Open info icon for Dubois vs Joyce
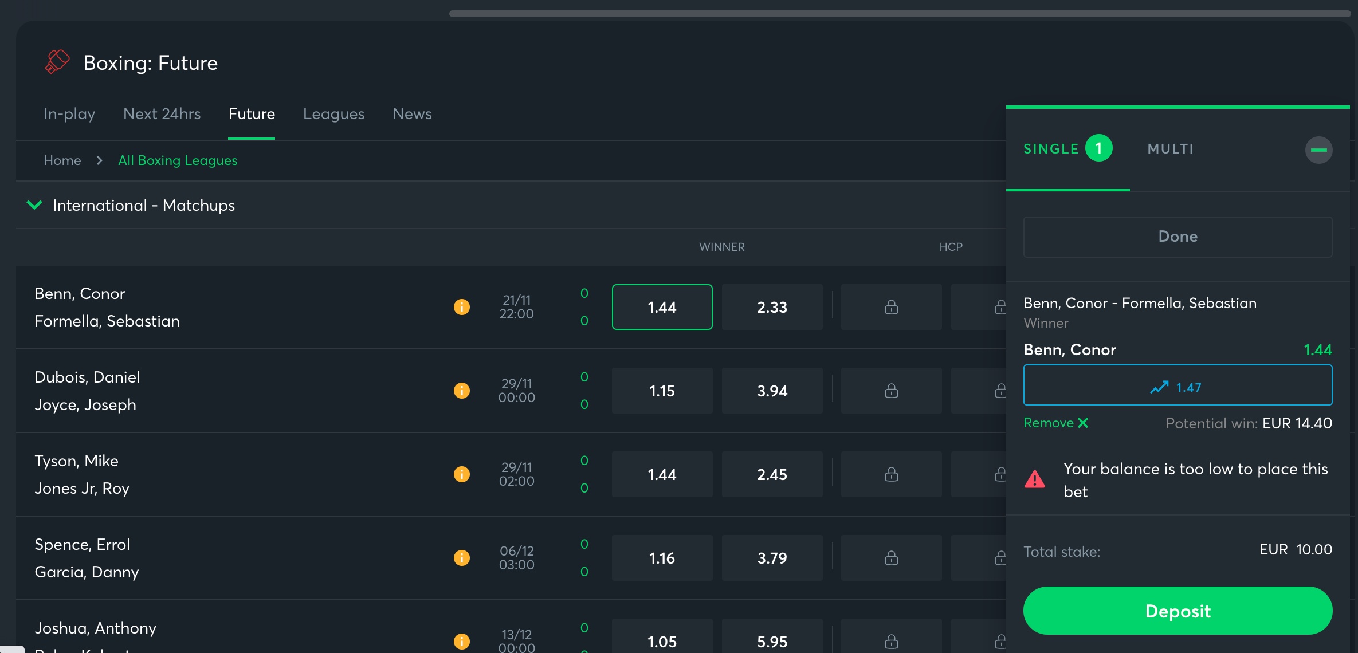Screen dimensions: 1358x653 coord(462,391)
